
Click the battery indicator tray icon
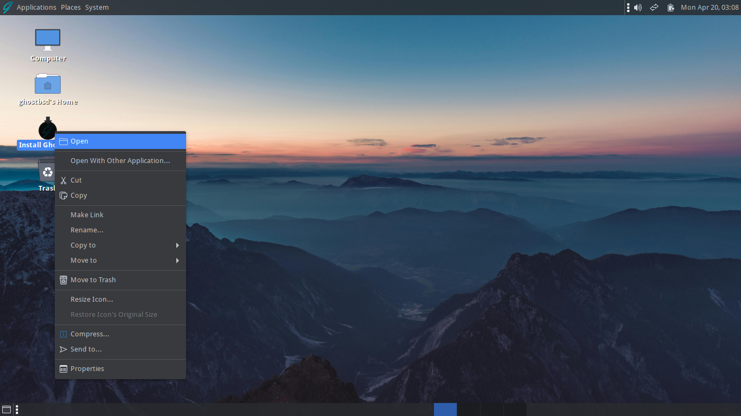click(670, 7)
